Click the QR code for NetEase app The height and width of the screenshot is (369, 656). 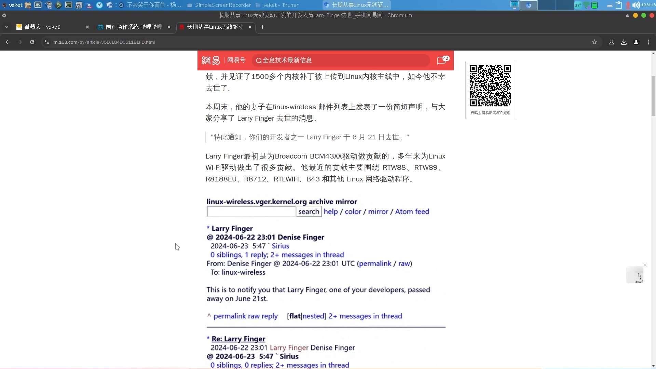click(490, 86)
